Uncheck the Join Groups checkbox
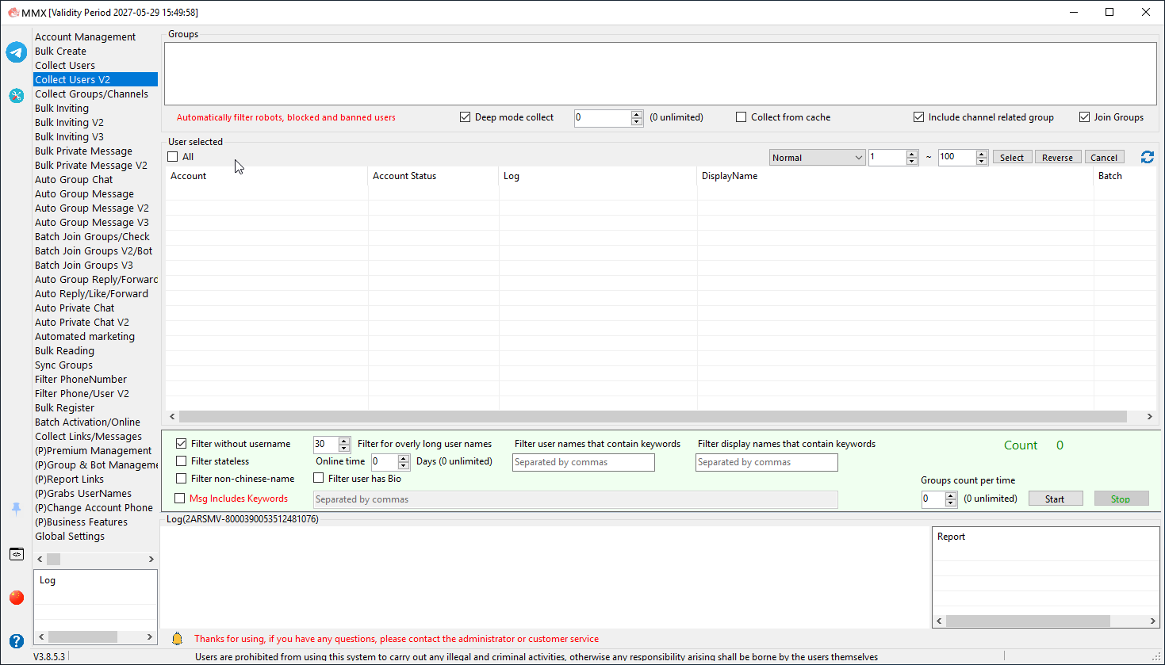The image size is (1165, 665). point(1084,117)
